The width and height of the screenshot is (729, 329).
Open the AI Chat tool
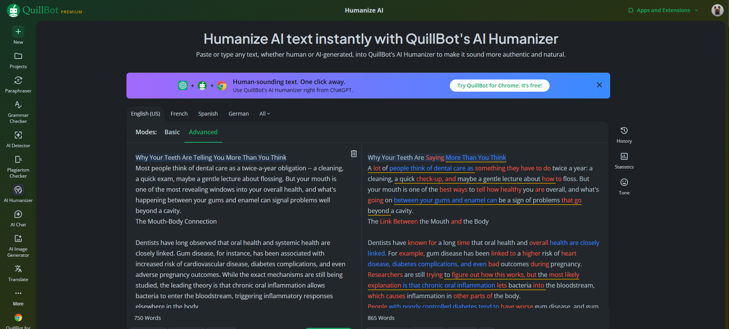18,215
